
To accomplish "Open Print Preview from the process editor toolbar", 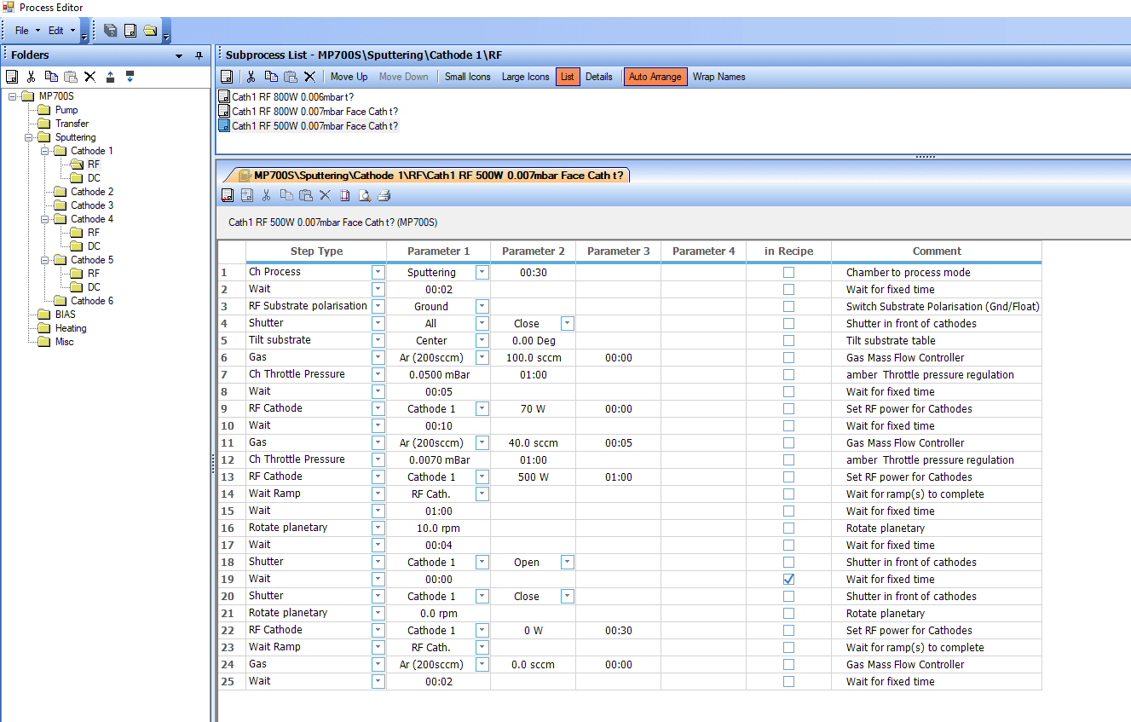I will (x=364, y=195).
